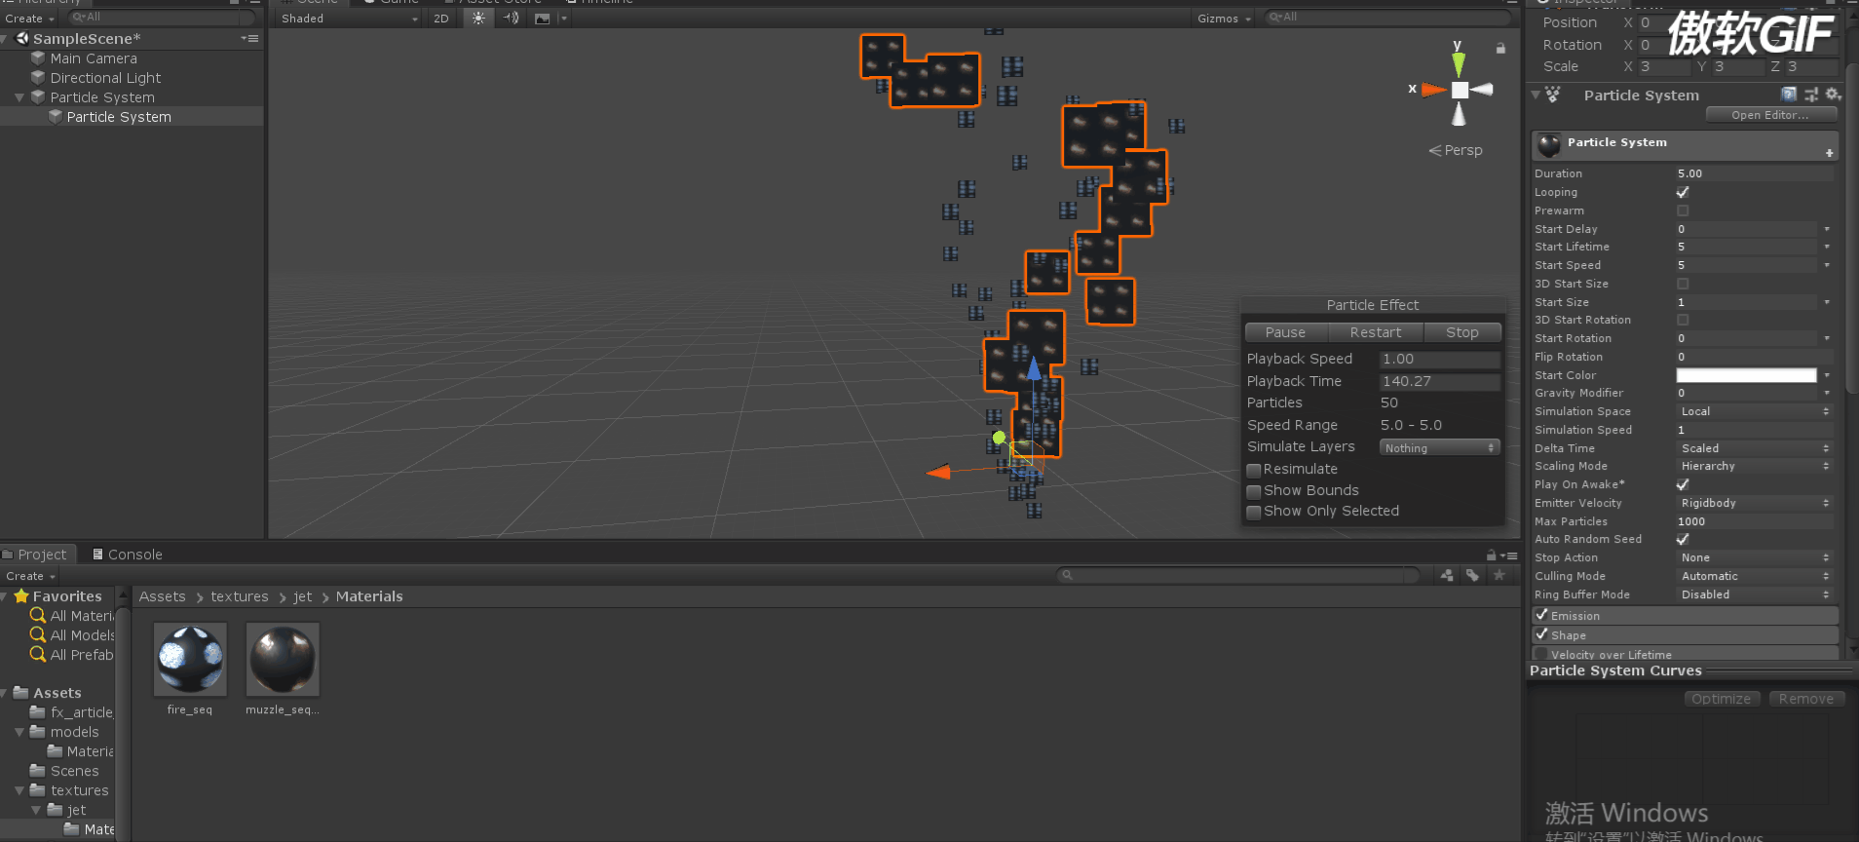Toggle scene audio speaker icon

511,19
